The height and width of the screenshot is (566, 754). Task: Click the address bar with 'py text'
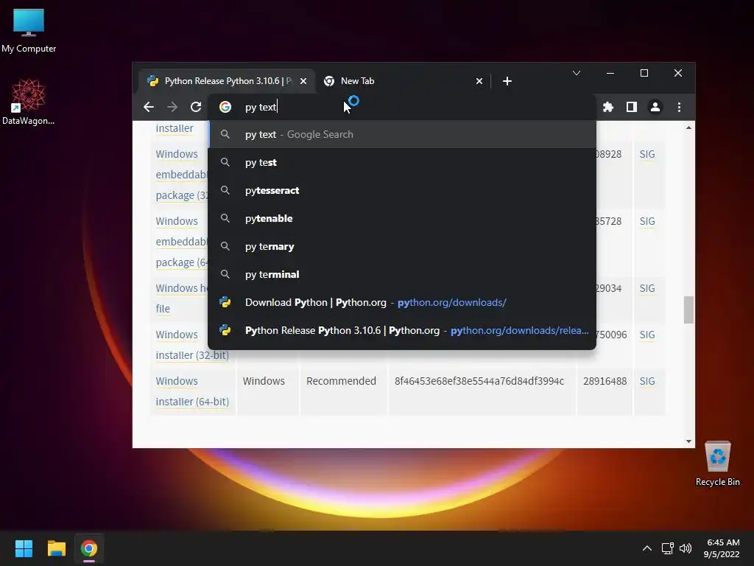[x=402, y=107]
